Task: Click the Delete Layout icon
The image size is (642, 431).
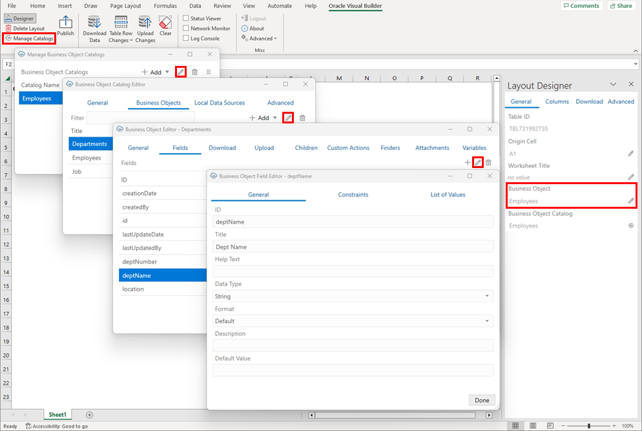Action: pyautogui.click(x=26, y=28)
